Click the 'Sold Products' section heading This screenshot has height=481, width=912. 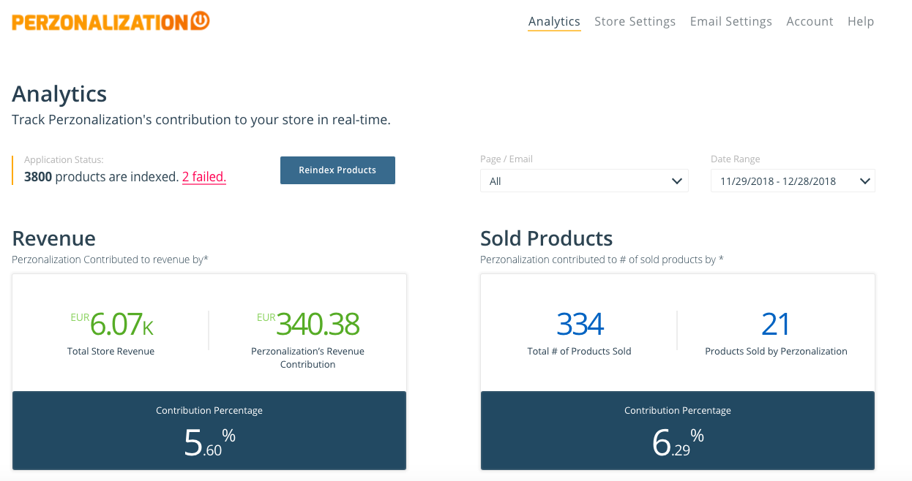click(x=547, y=238)
